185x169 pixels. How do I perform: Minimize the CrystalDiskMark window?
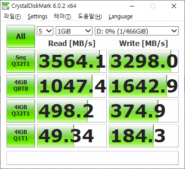click(132, 6)
